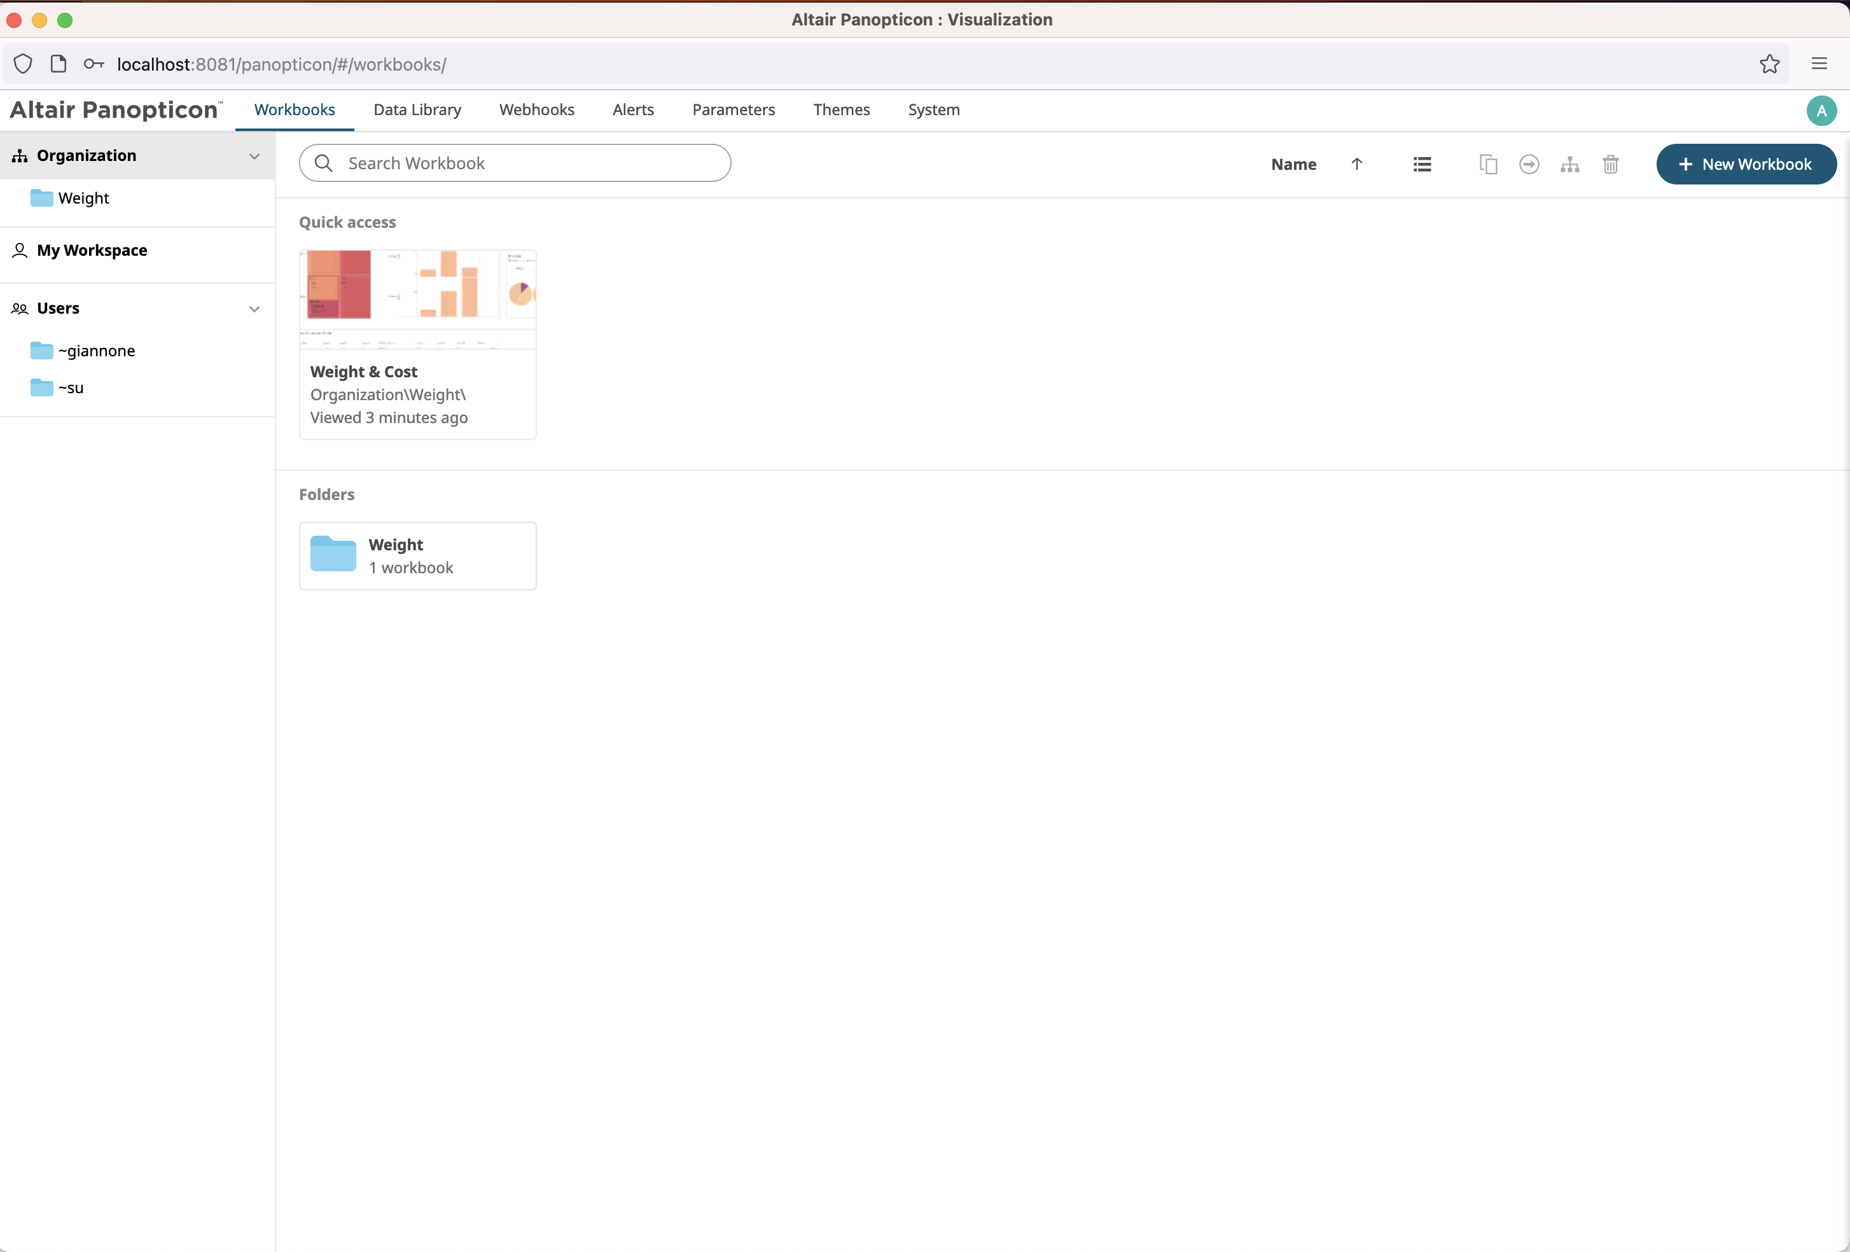Click the New Workbook button

pyautogui.click(x=1746, y=164)
